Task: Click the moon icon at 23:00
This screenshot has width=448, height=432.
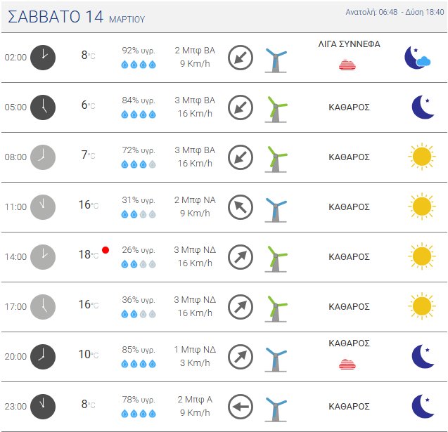Action: click(423, 406)
